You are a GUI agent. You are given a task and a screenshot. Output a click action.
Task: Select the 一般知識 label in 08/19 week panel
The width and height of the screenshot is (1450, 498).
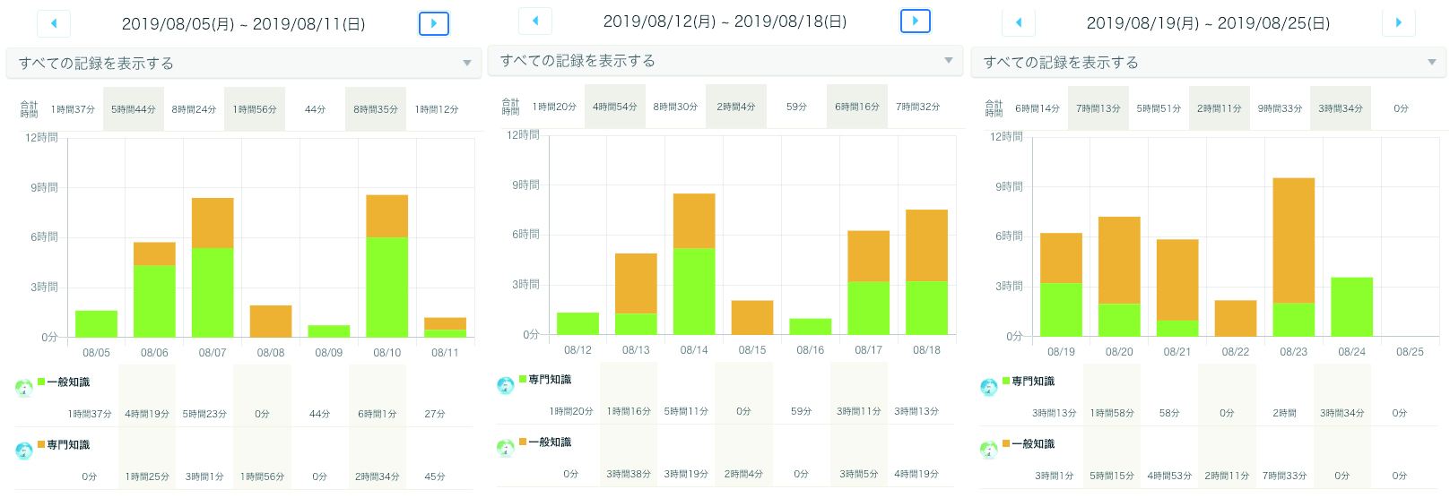[1033, 444]
